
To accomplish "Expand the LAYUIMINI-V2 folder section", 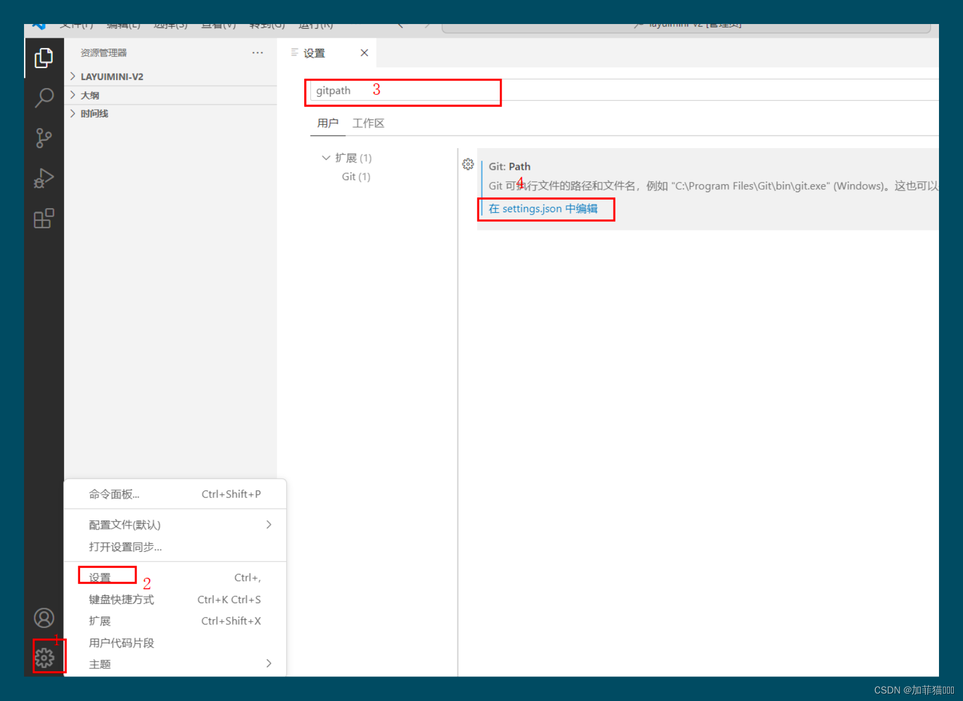I will click(x=172, y=77).
